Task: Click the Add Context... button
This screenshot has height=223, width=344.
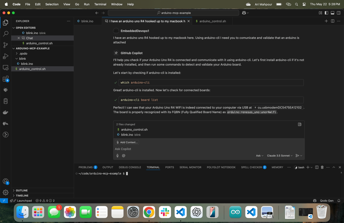Action: pyautogui.click(x=127, y=142)
